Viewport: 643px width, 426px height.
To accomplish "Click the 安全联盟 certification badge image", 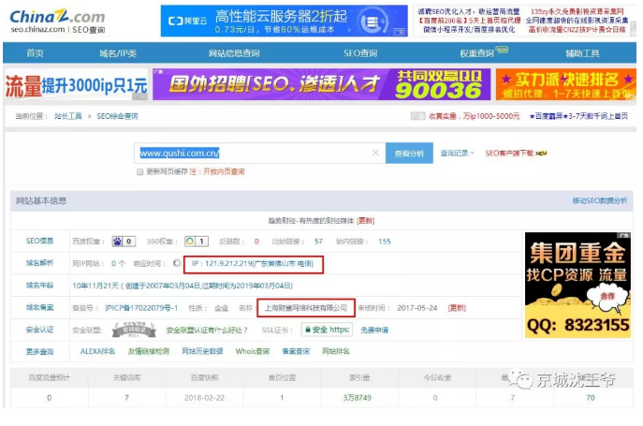I will (x=134, y=330).
